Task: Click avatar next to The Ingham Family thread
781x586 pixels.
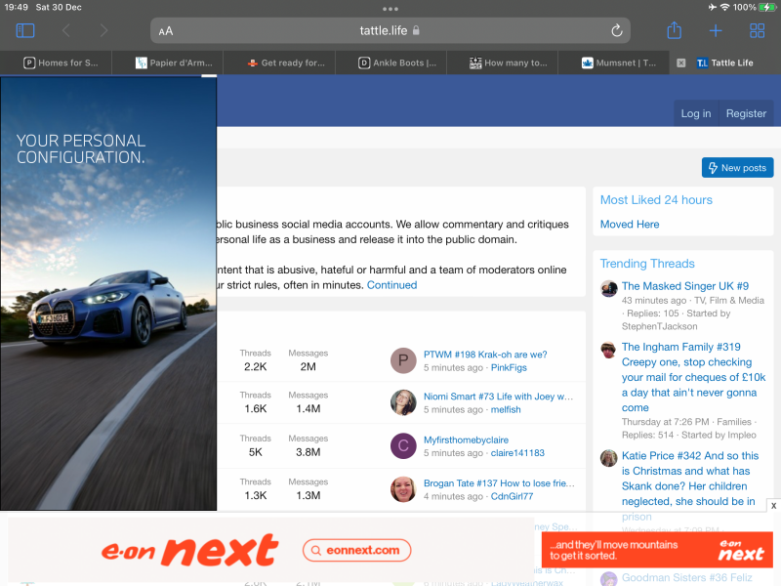Action: (608, 350)
